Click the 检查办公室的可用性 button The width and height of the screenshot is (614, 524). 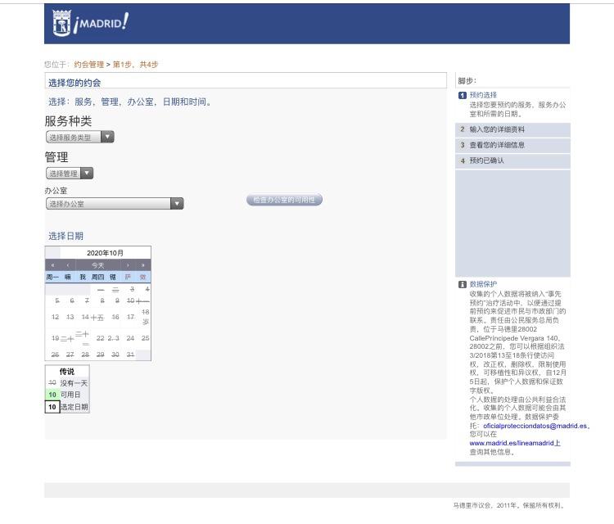tap(284, 199)
